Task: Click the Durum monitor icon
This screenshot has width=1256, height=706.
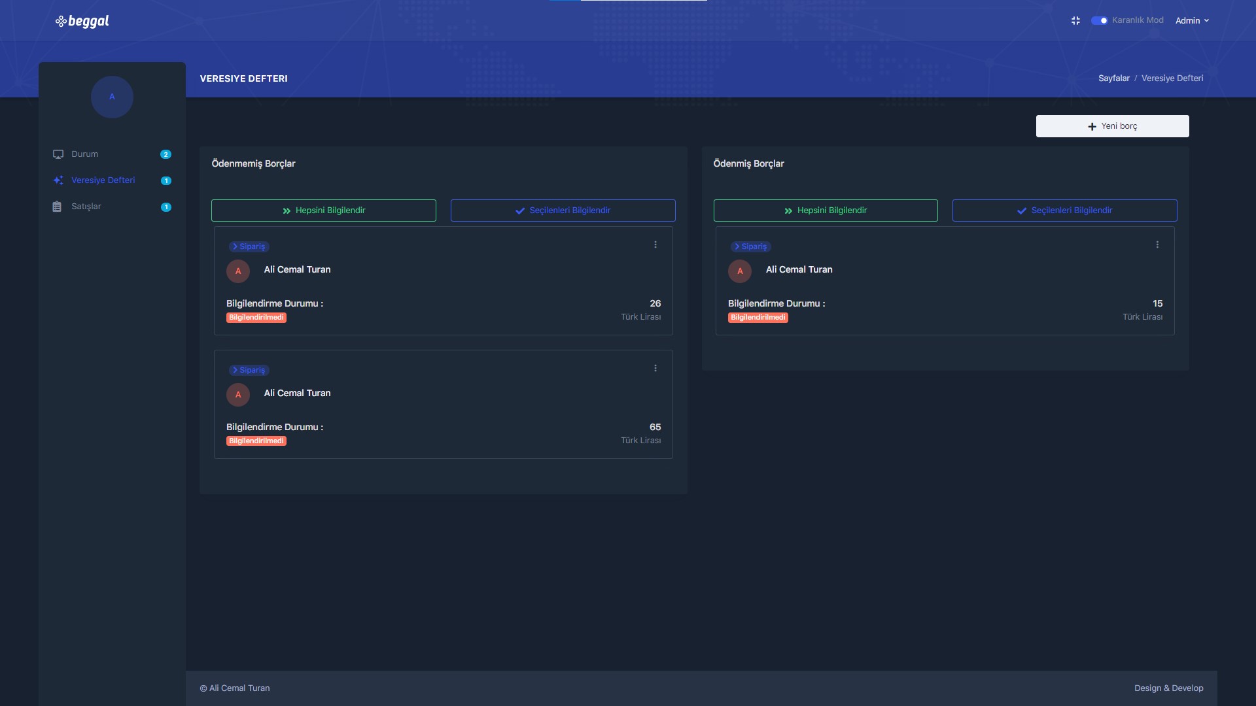Action: tap(58, 154)
